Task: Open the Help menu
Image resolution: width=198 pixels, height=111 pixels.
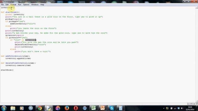Action: point(42,5)
